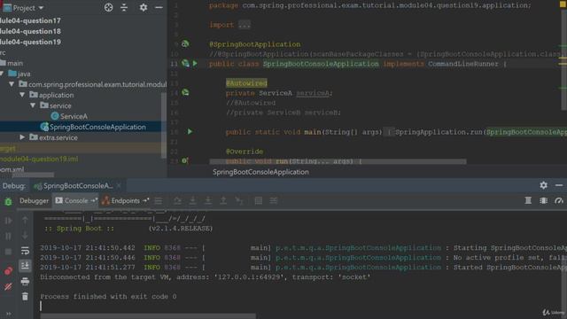Click Step Over debug icon

click(x=177, y=201)
